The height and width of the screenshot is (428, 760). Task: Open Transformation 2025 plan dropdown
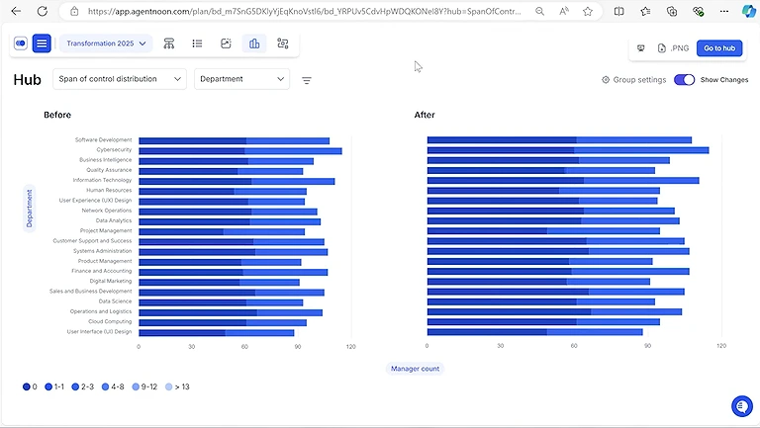click(106, 43)
